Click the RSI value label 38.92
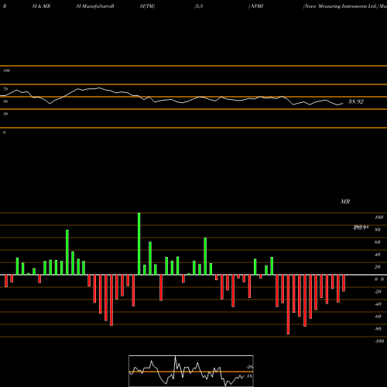387x387 pixels. [x=356, y=101]
